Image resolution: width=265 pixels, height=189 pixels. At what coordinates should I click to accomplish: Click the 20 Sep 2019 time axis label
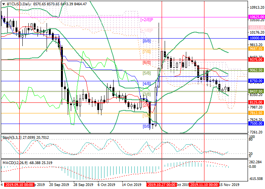(x=59, y=184)
